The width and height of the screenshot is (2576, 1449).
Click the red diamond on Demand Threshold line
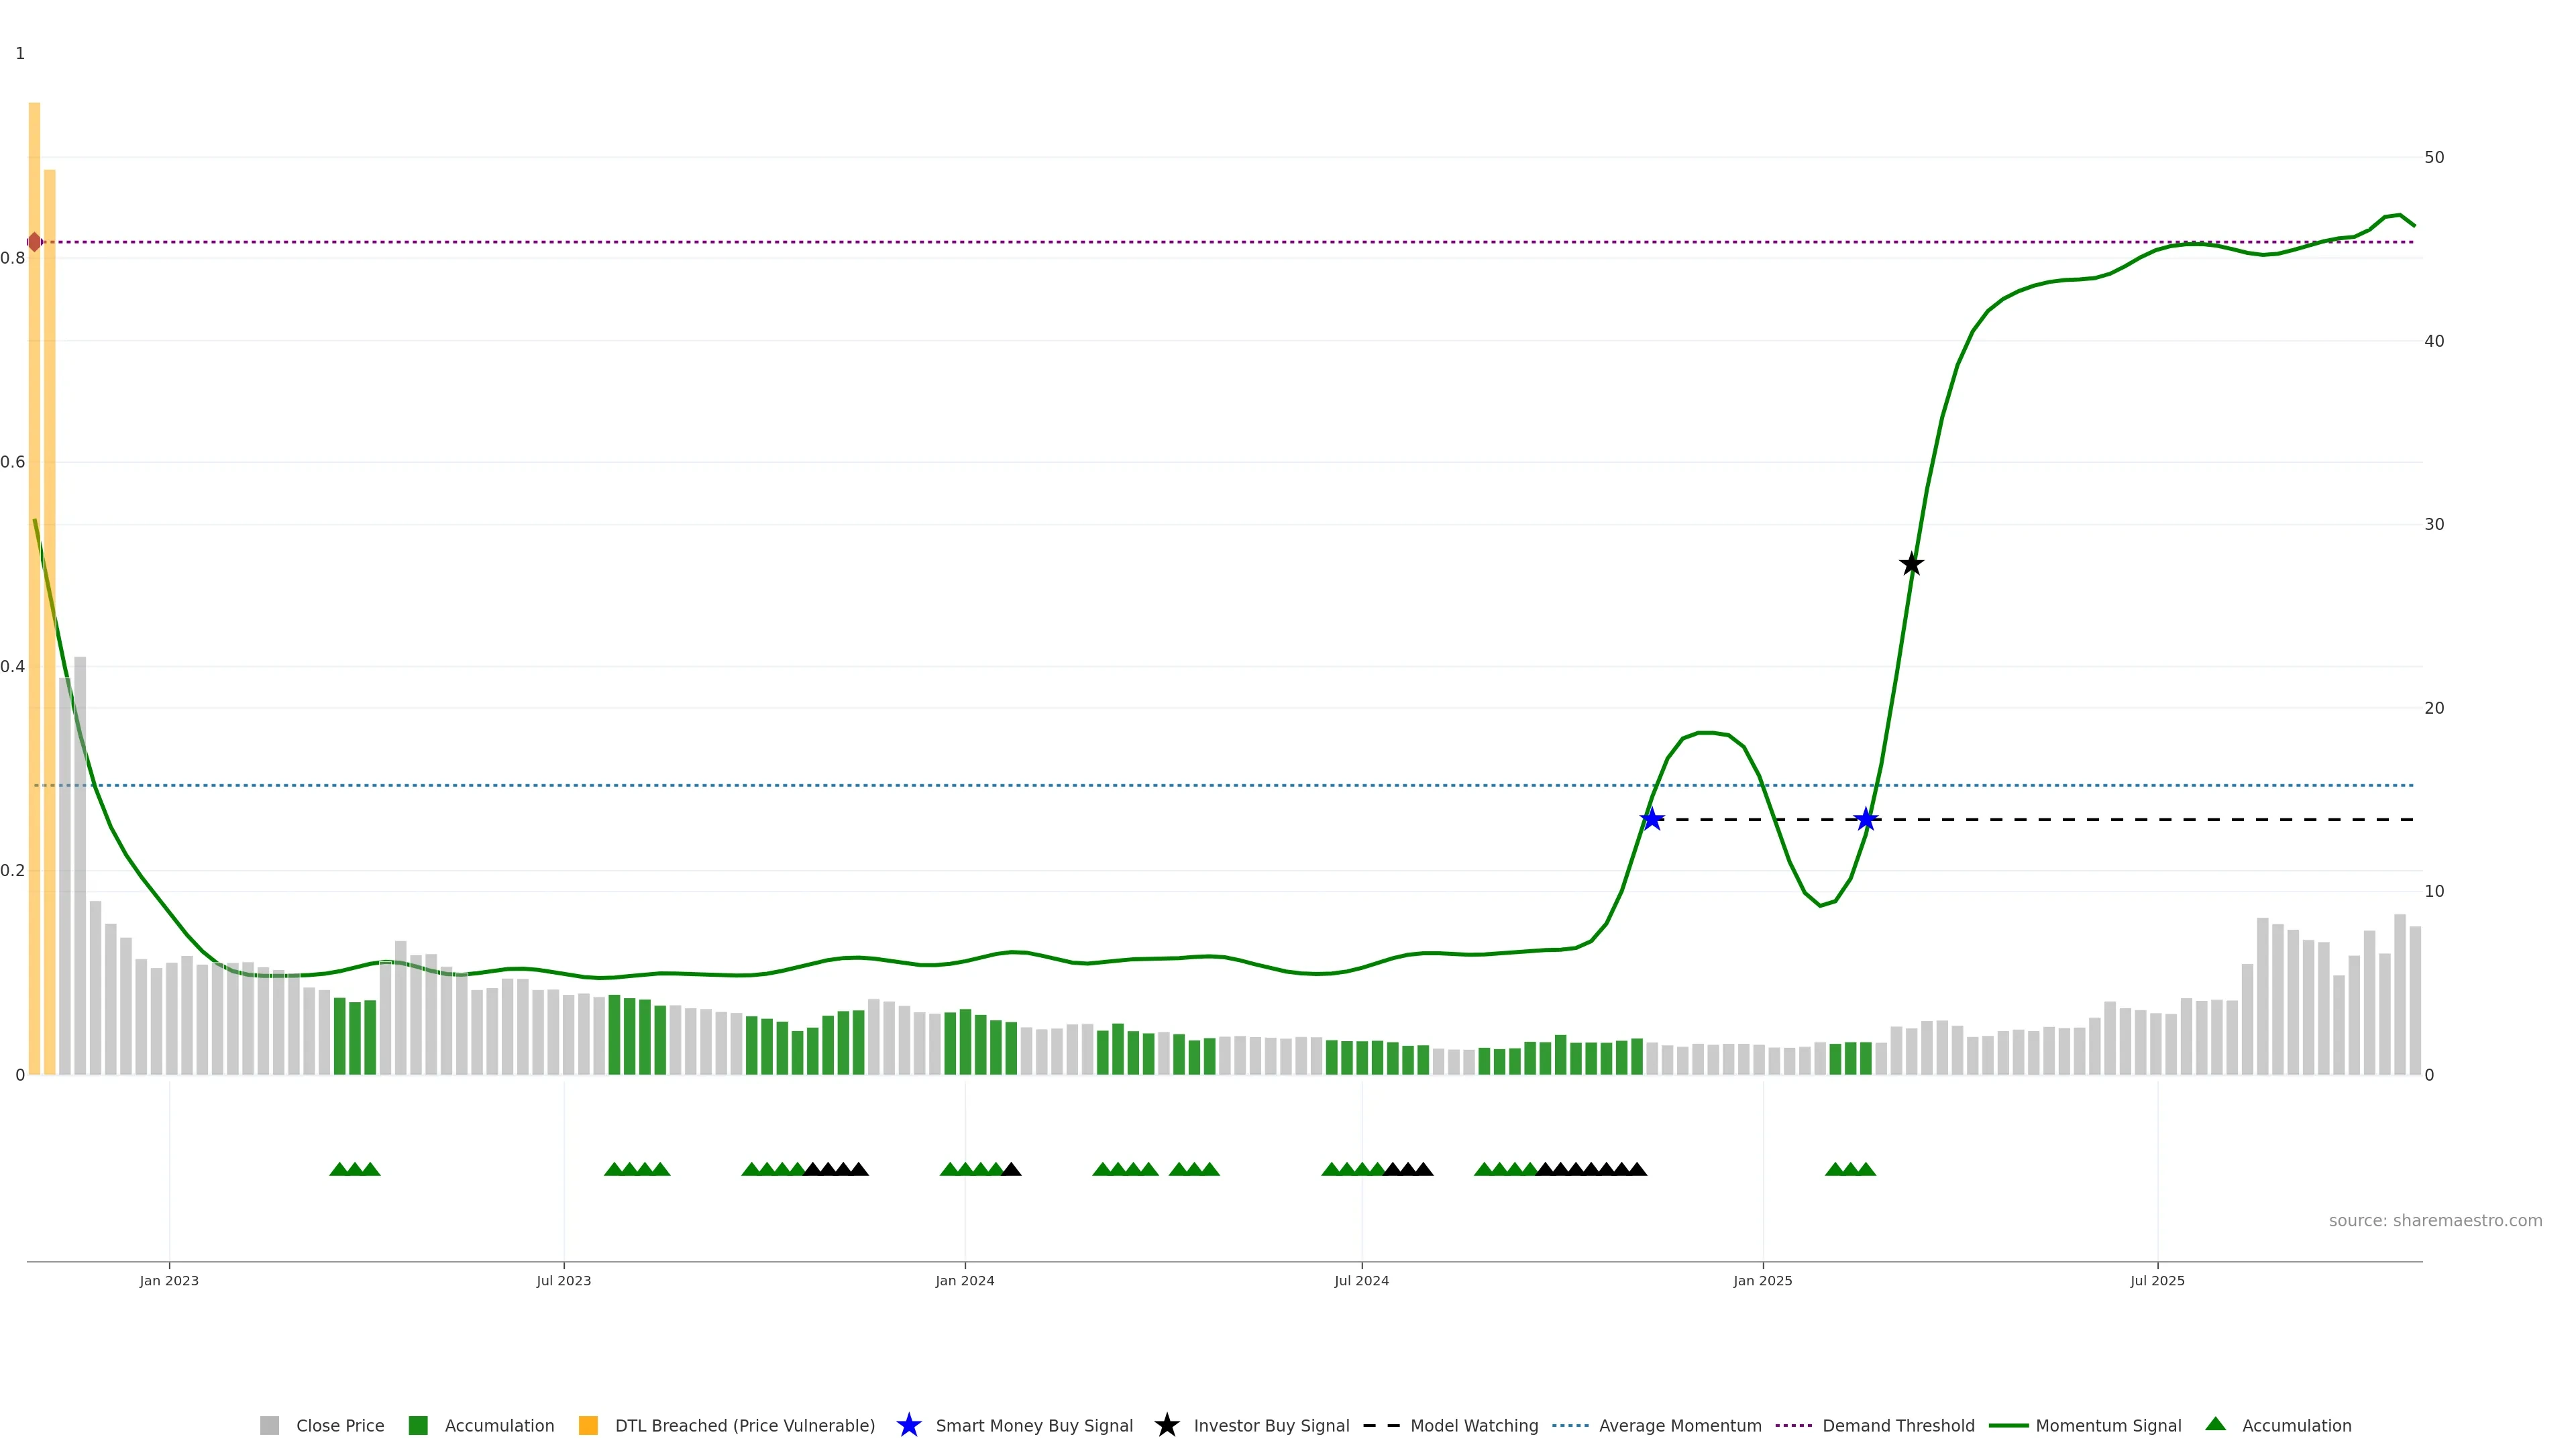coord(34,242)
